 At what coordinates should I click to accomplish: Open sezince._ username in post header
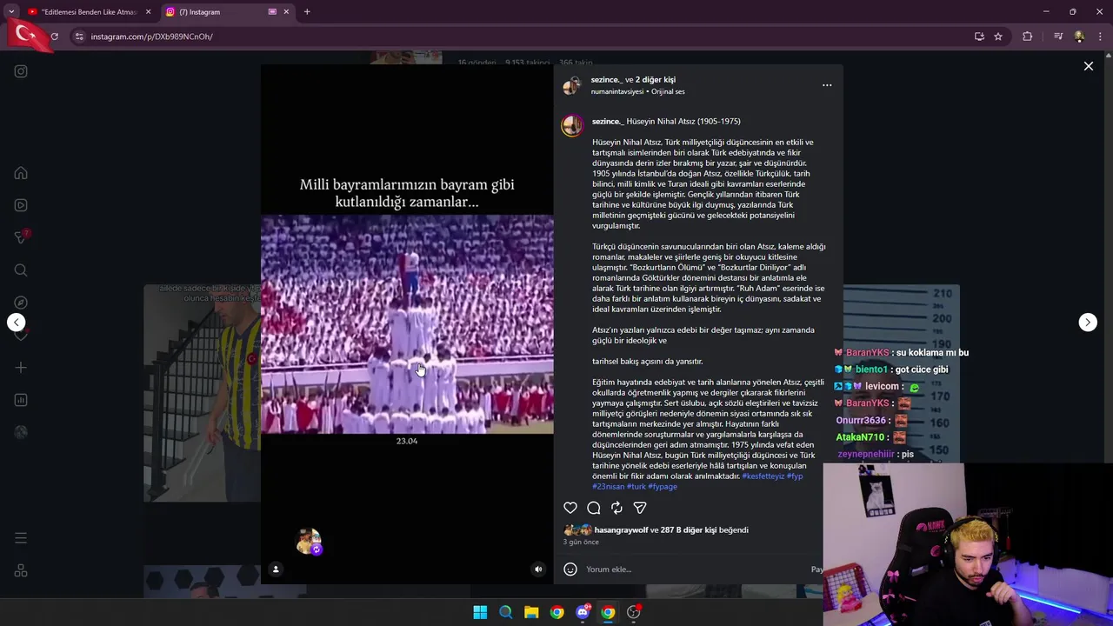point(607,80)
